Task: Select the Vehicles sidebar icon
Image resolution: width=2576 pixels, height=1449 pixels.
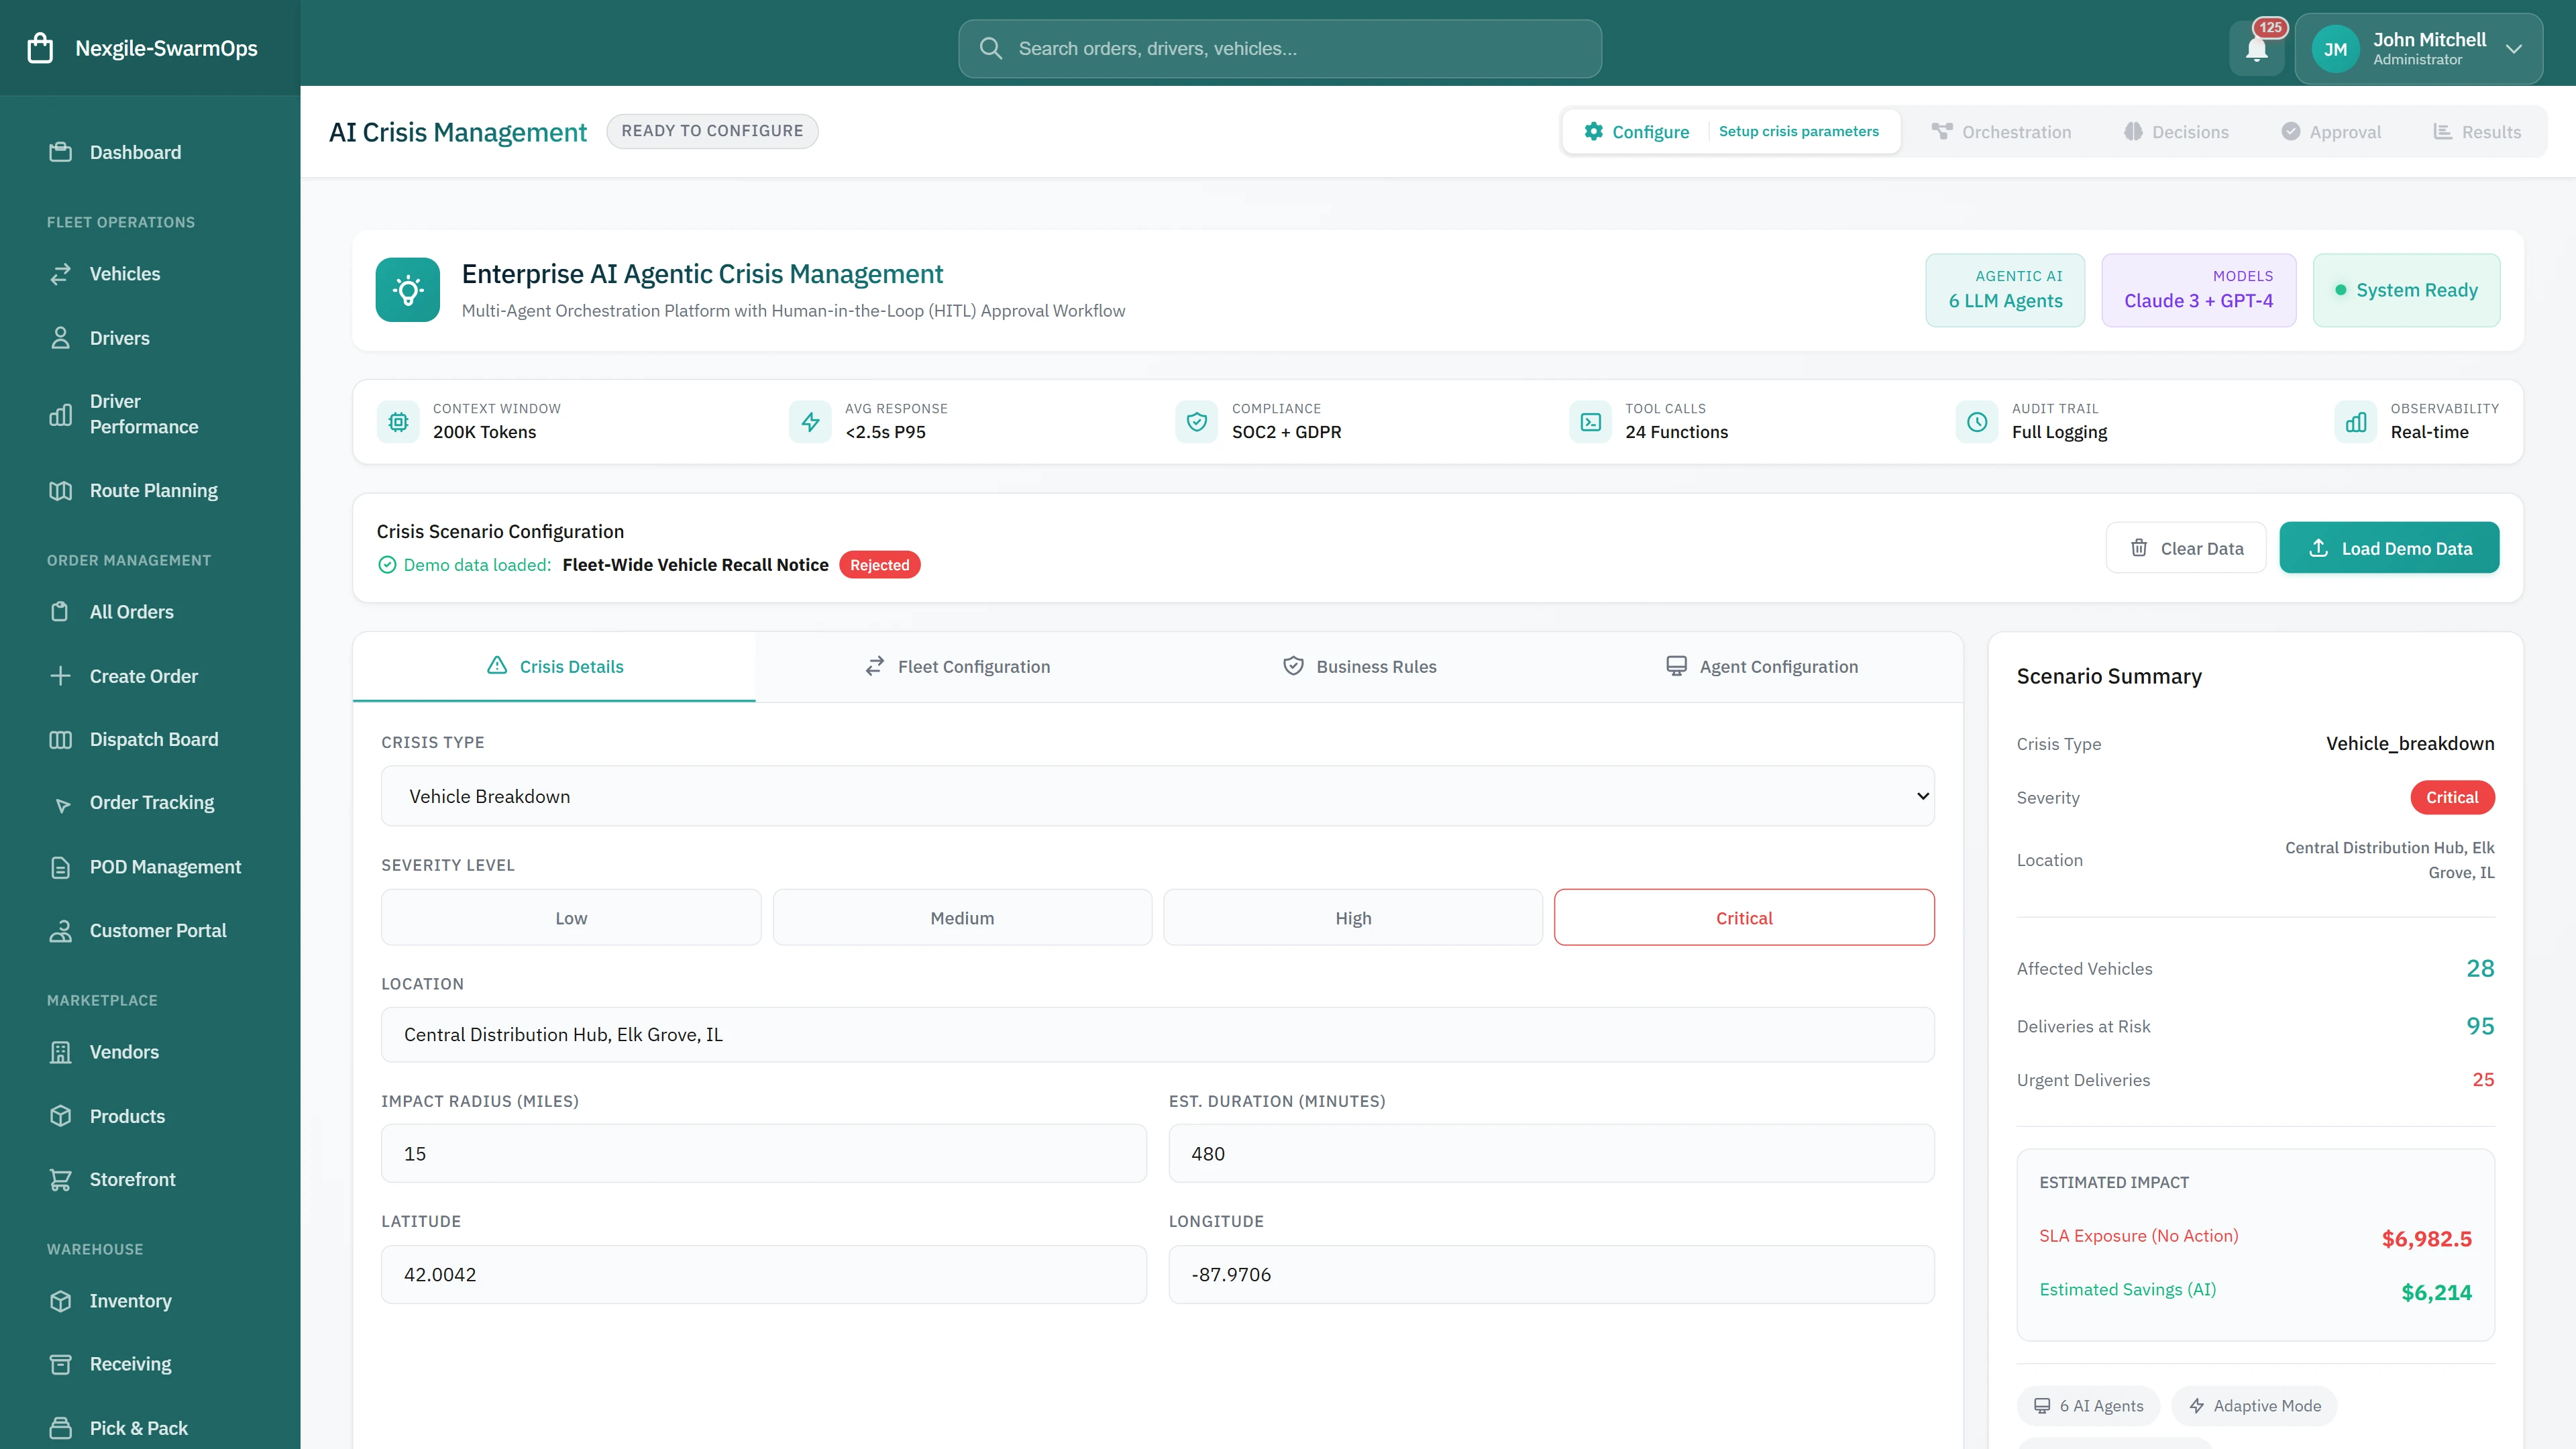Action: 61,273
